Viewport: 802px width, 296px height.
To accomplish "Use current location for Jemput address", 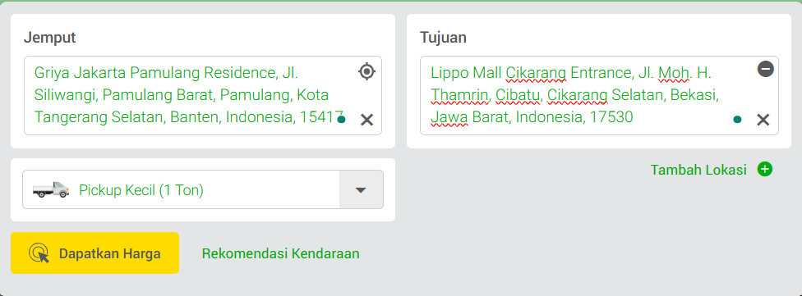I will 366,71.
